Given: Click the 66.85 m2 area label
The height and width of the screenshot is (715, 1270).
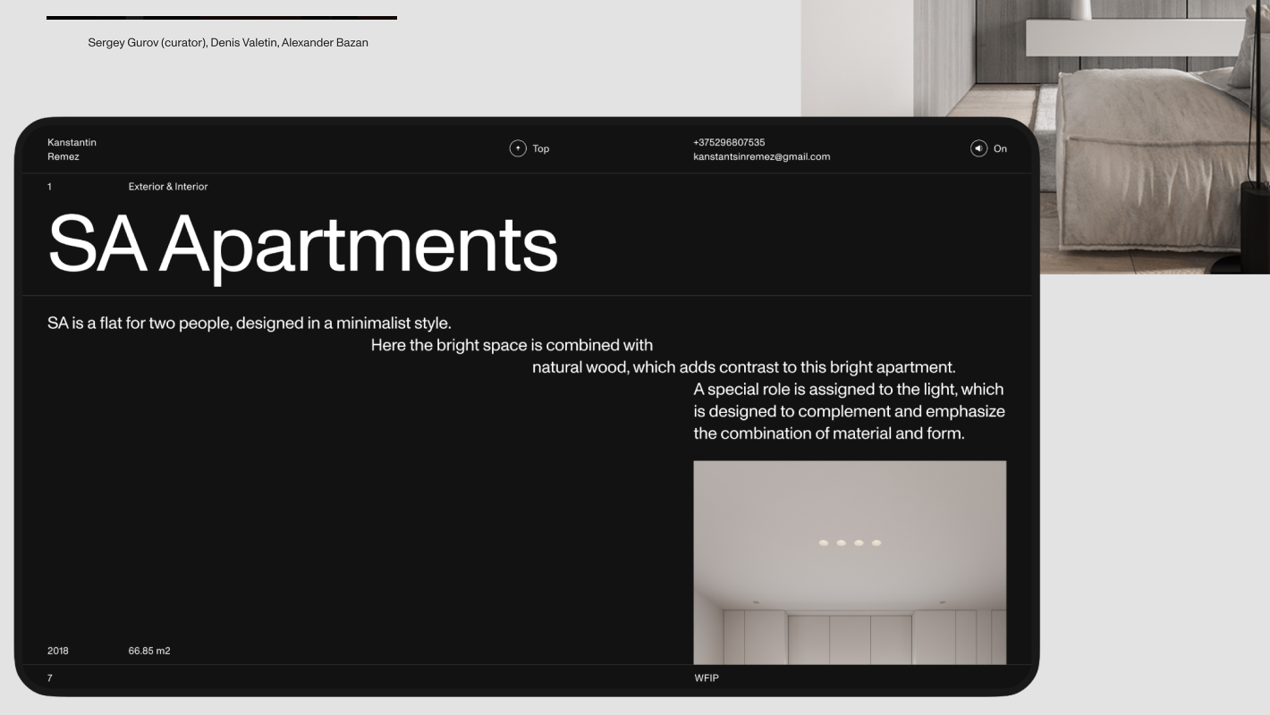Looking at the screenshot, I should coord(148,651).
